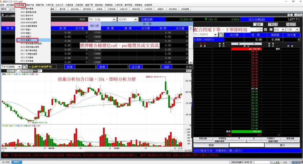Select the 1-minute chart period button
Image resolution: width=303 pixels, height=164 pixels.
pos(23,71)
